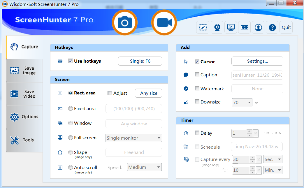Switch to the Save Image tab

tap(24, 71)
